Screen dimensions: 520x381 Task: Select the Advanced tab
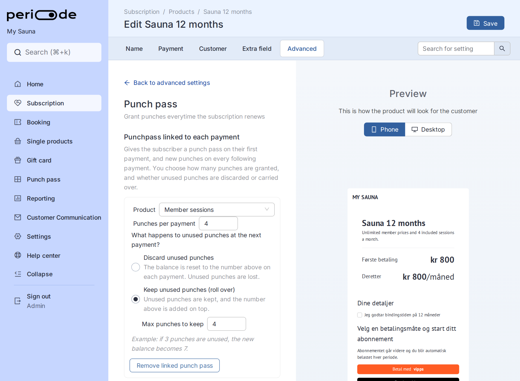[x=302, y=48]
